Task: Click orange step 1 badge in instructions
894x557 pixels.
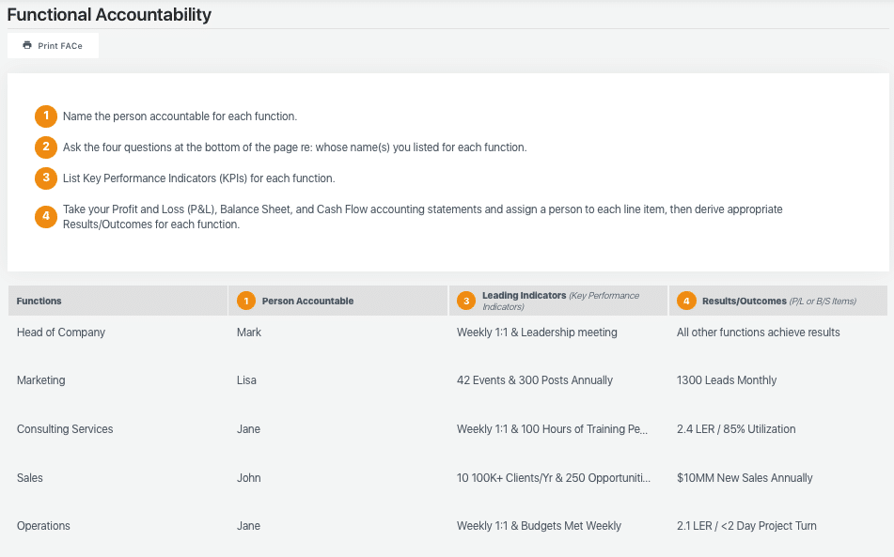Action: (46, 116)
